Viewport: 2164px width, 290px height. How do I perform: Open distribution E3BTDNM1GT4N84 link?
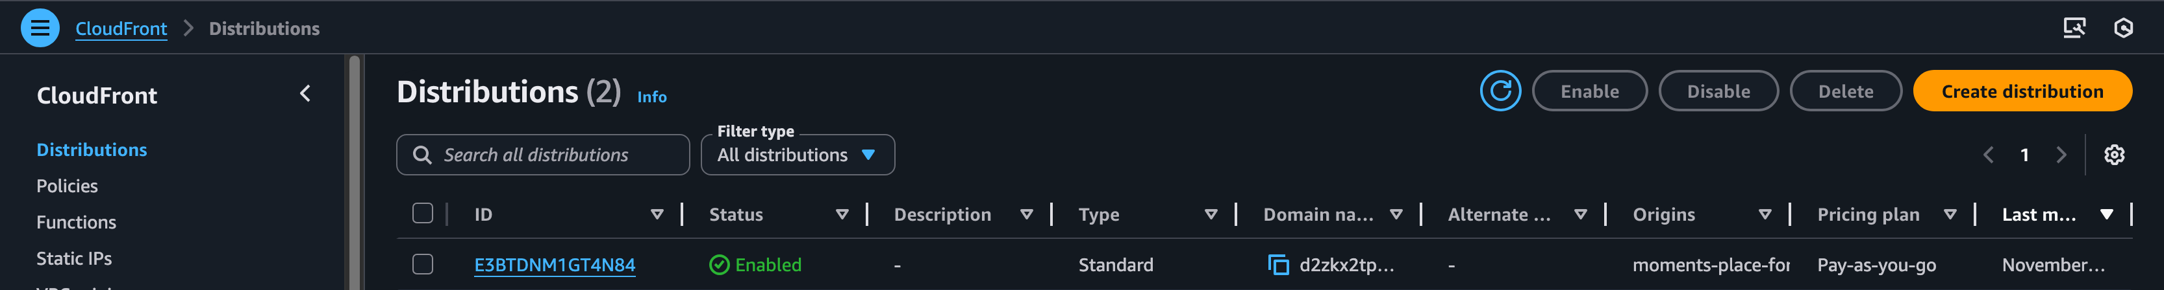pos(555,265)
